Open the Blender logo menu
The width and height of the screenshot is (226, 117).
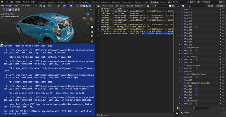click(x=2, y=2)
